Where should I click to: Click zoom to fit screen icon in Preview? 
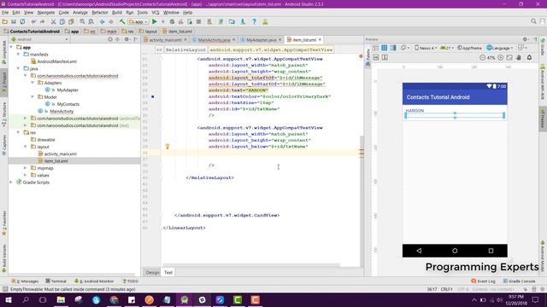click(x=509, y=57)
